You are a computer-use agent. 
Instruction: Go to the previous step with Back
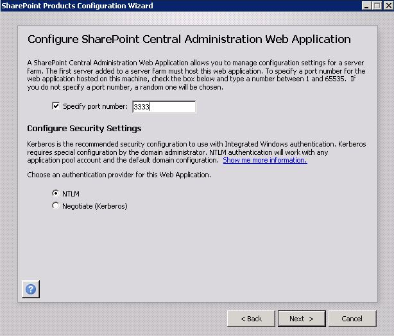(x=251, y=319)
